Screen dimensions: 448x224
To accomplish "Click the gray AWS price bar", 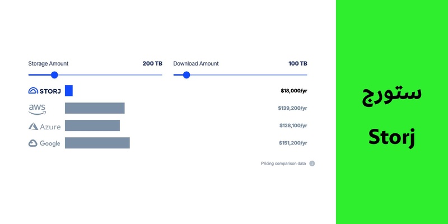I will point(95,109).
